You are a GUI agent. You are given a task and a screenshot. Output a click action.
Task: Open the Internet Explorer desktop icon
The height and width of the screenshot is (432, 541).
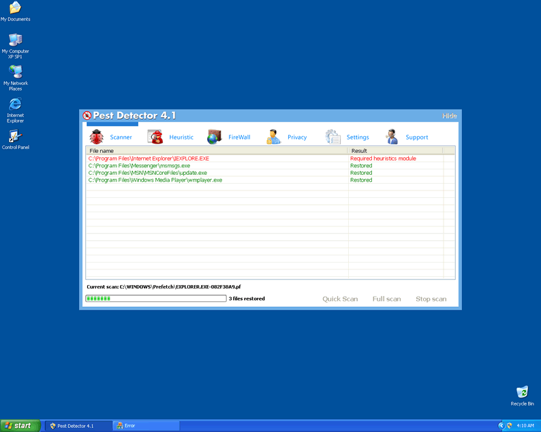pos(15,104)
